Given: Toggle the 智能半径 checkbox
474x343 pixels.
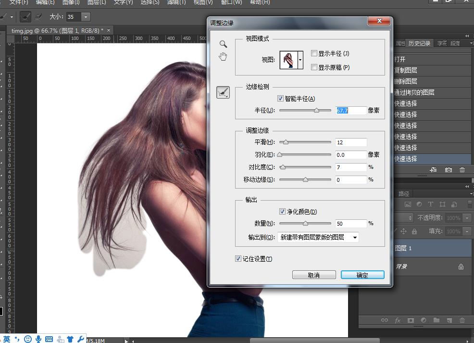Looking at the screenshot, I should [x=281, y=99].
